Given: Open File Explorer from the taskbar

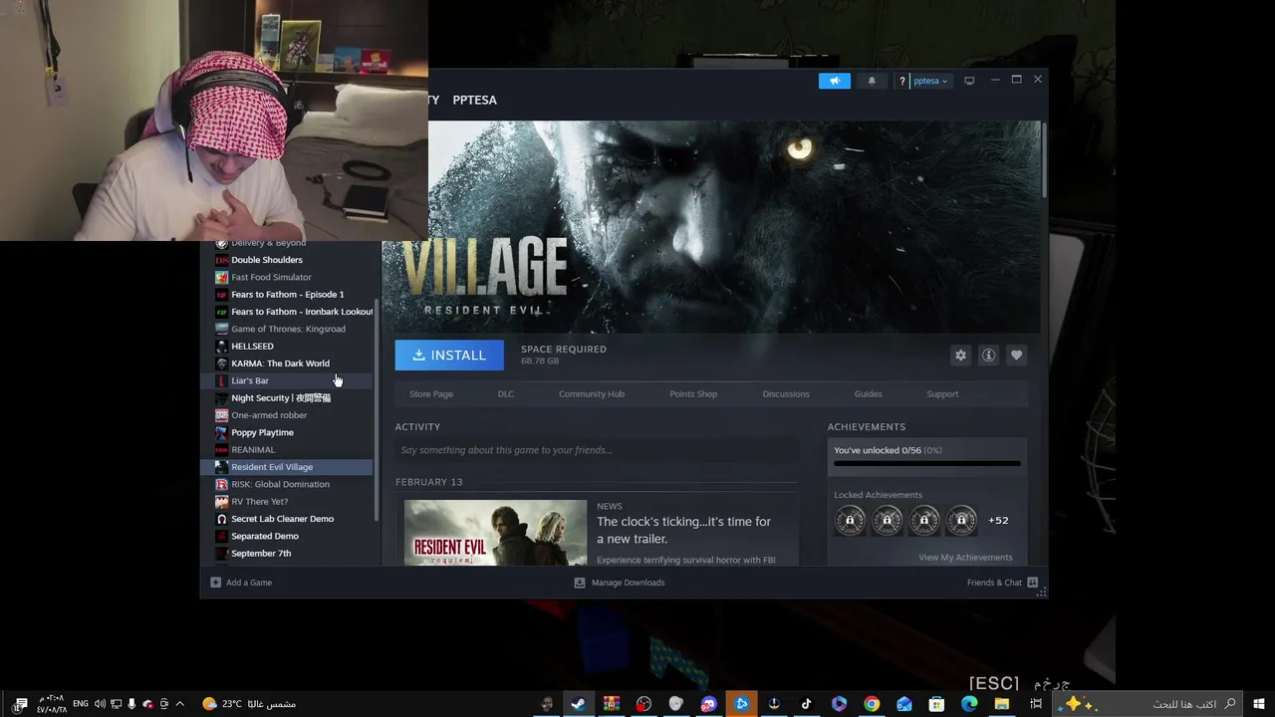Looking at the screenshot, I should [1002, 704].
